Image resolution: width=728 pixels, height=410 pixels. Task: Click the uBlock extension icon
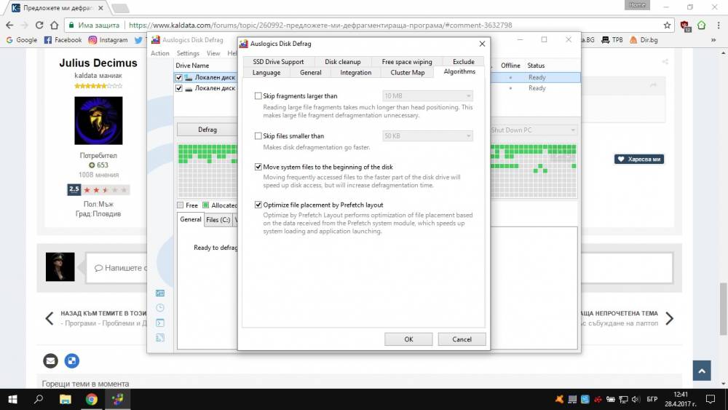tap(685, 26)
